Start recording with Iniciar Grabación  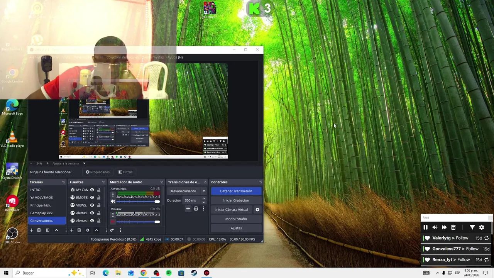tap(236, 200)
